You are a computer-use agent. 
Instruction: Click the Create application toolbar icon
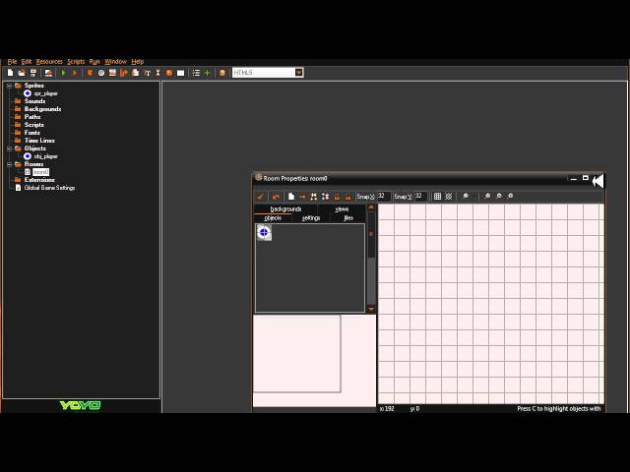click(x=48, y=73)
